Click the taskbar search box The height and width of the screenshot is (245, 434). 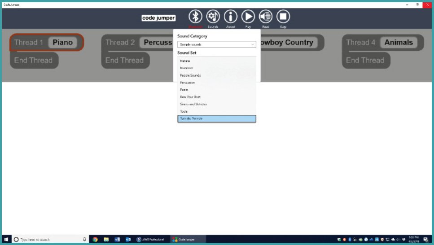point(50,240)
